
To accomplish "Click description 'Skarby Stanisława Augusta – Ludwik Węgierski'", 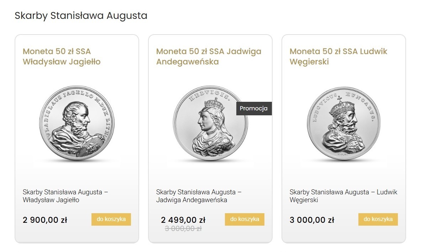I will click(343, 196).
